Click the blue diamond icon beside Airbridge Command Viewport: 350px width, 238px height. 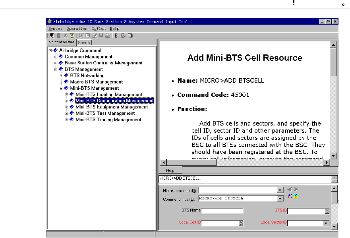click(x=55, y=50)
